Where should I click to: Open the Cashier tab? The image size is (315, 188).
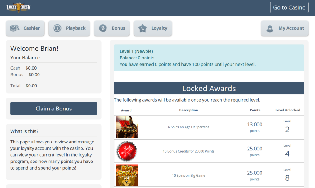click(25, 28)
